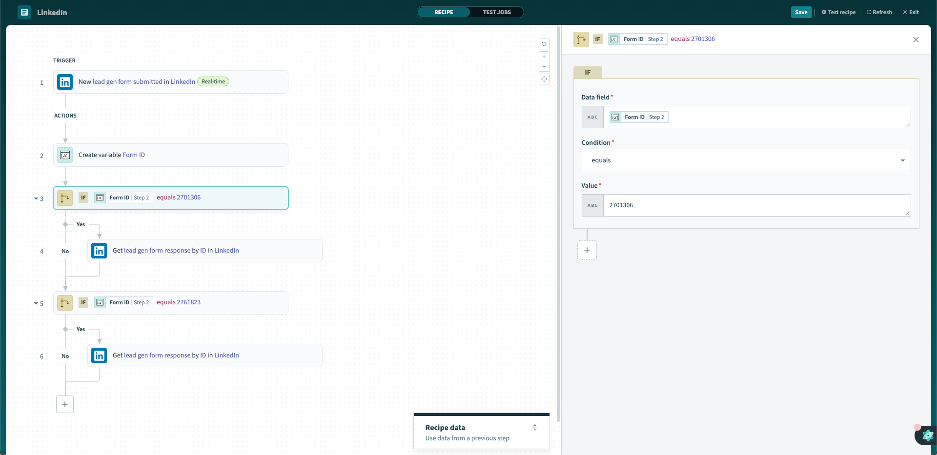Switch to the TEST JOBS tab

point(497,12)
